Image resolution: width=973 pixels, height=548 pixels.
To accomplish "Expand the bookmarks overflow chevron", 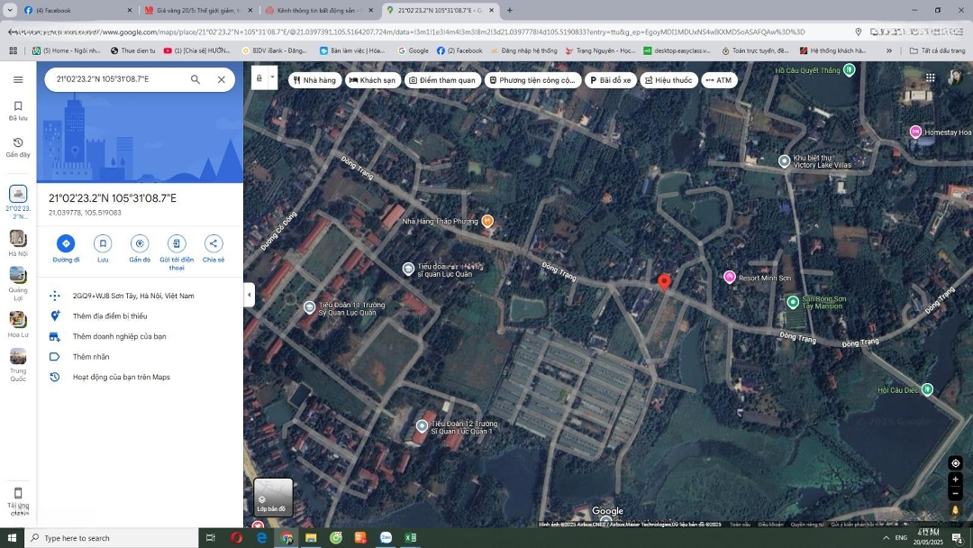I will 889,50.
